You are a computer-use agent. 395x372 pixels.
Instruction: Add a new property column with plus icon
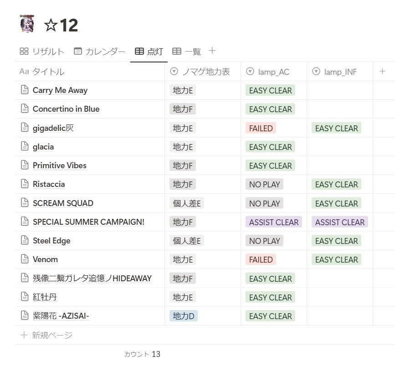(x=382, y=71)
